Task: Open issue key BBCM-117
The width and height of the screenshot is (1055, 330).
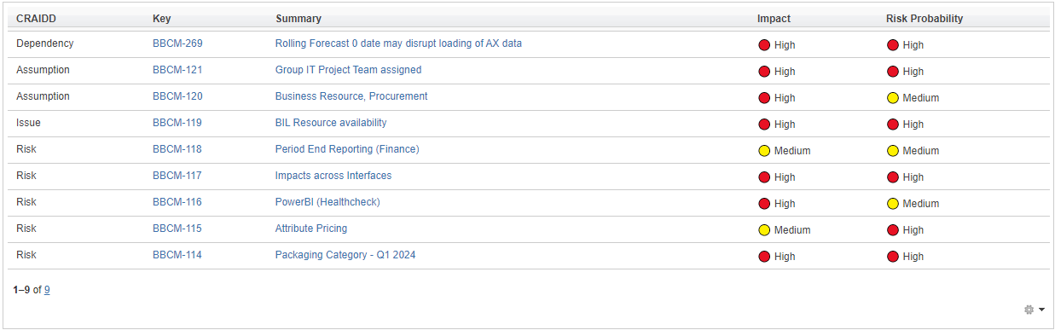Action: pyautogui.click(x=177, y=176)
